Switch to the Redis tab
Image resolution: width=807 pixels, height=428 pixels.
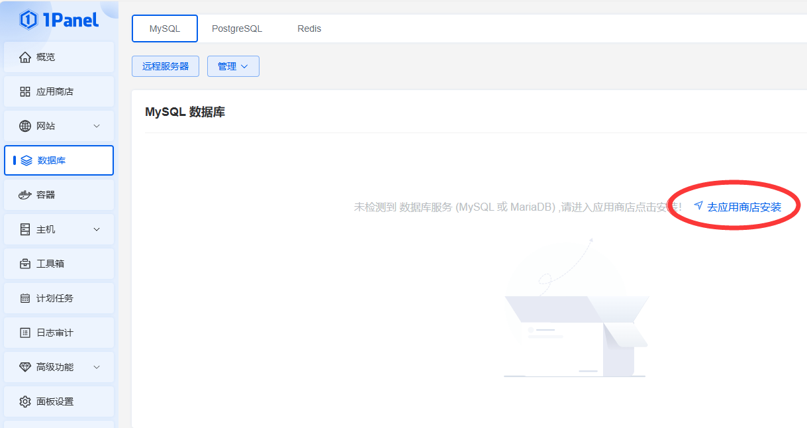pos(309,28)
